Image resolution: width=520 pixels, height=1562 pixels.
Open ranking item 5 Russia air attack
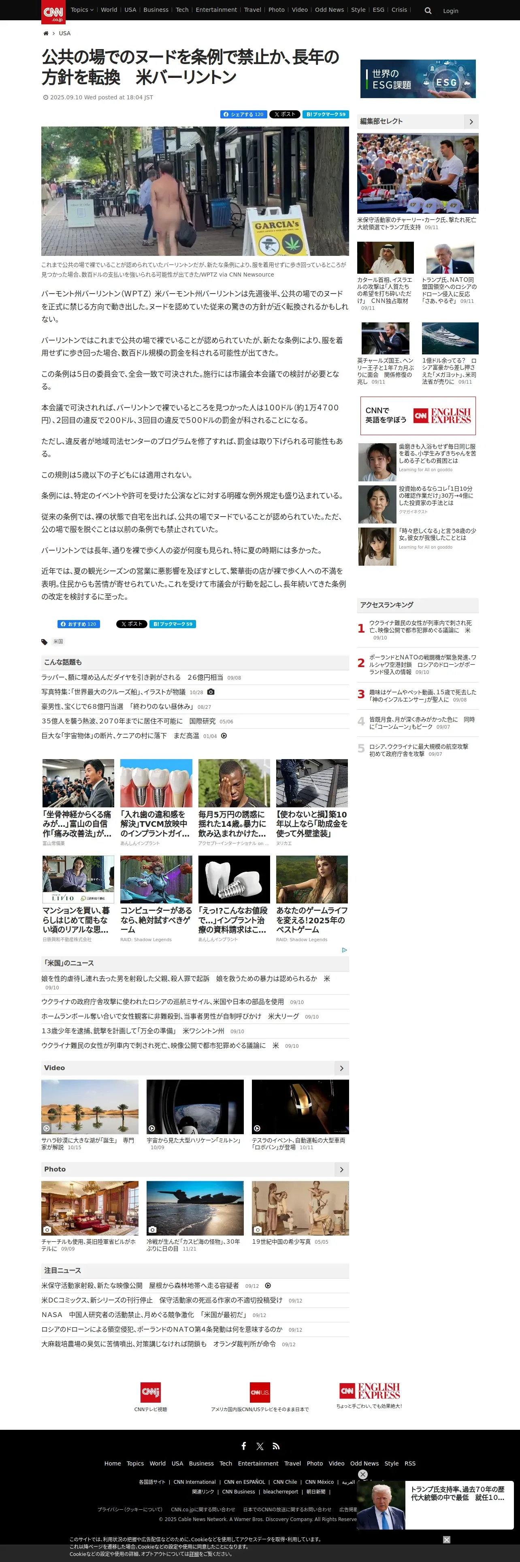coord(418,750)
